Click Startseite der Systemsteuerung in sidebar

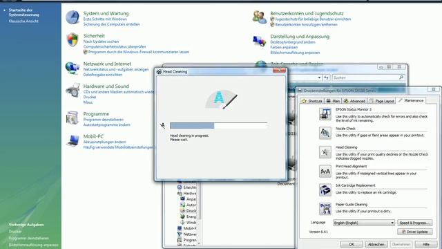tap(23, 12)
